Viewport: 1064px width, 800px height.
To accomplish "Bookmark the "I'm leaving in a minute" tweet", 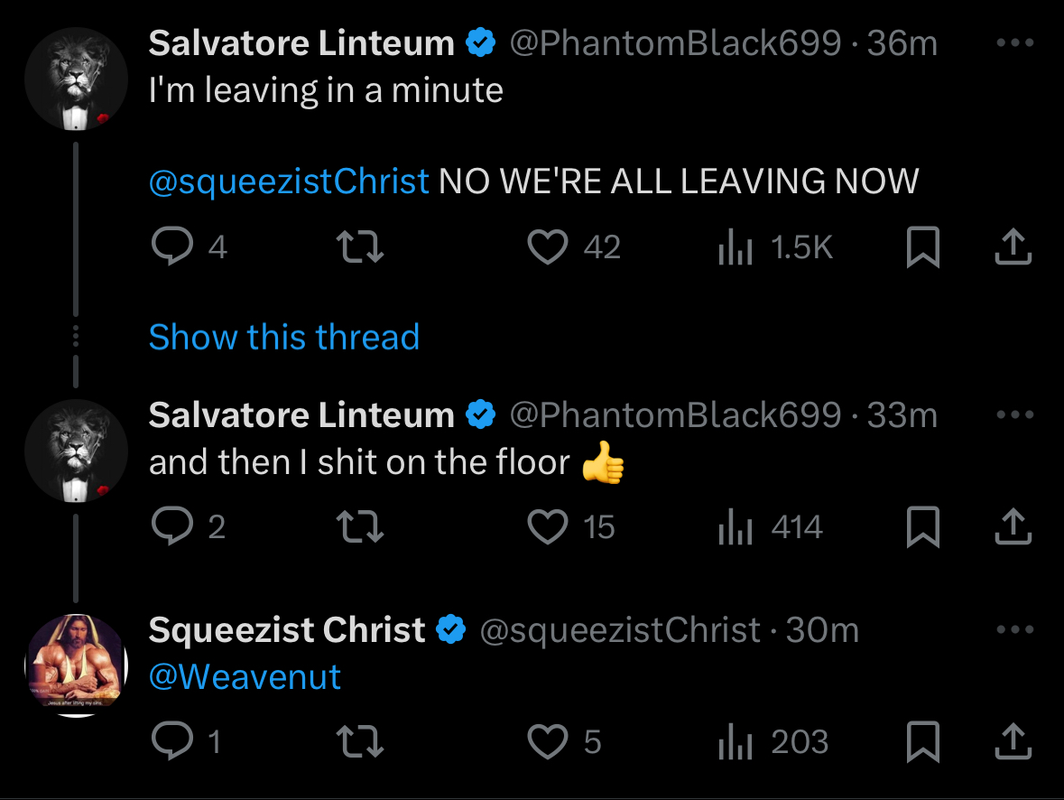I will pyautogui.click(x=922, y=247).
